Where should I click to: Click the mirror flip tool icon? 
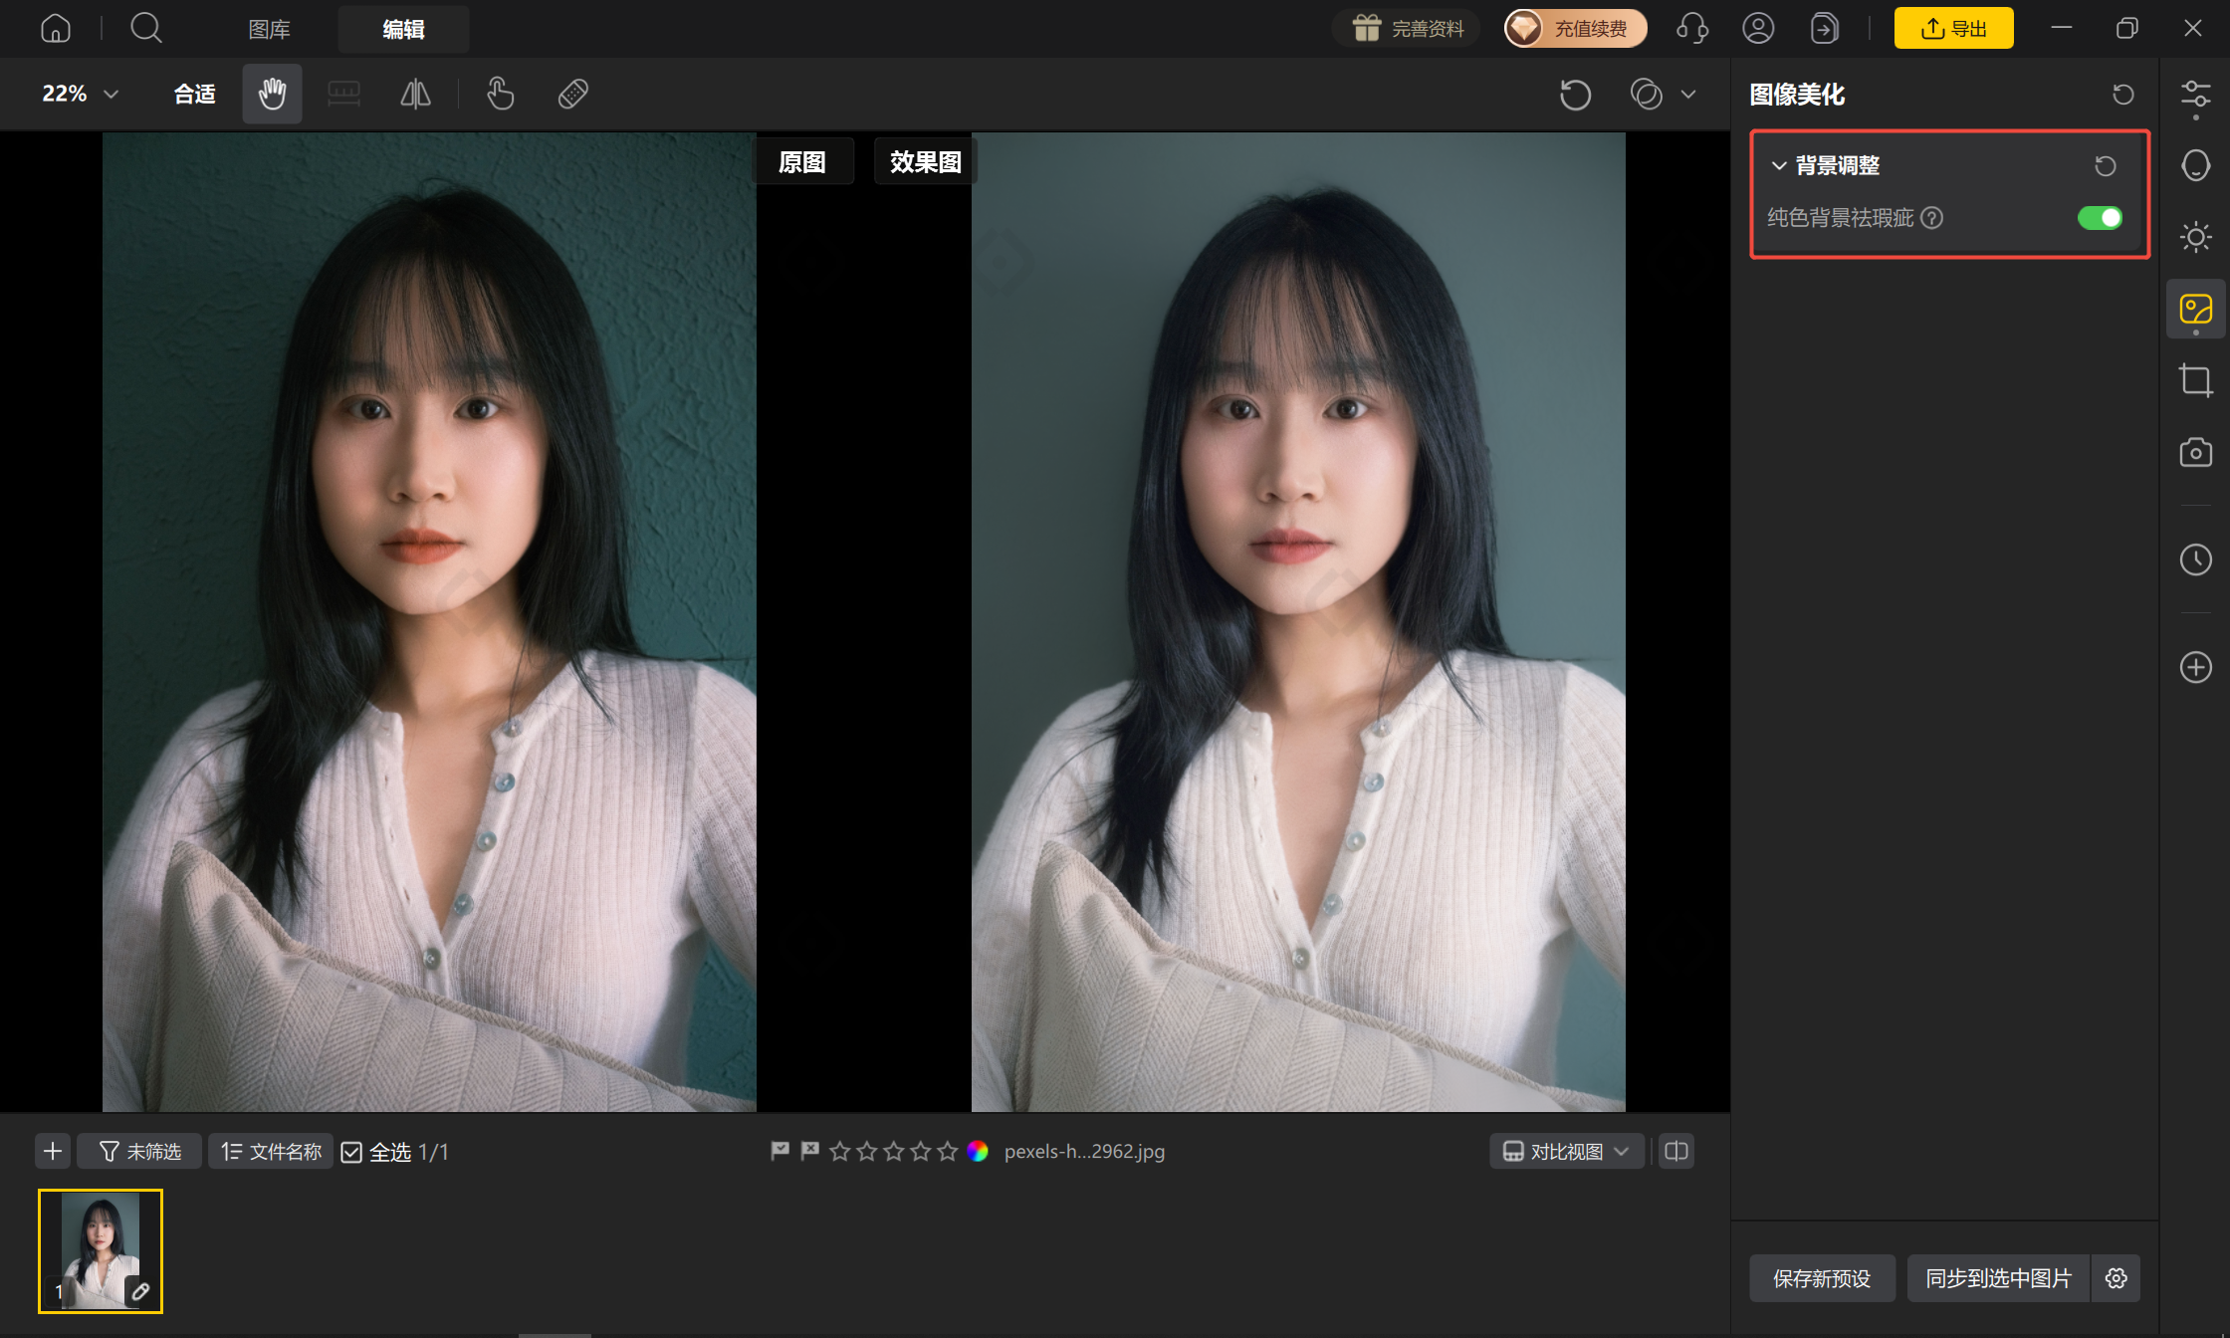[415, 94]
